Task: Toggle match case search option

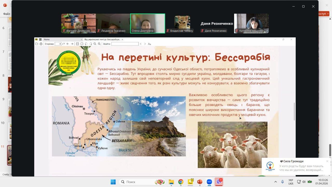Action: [149, 44]
